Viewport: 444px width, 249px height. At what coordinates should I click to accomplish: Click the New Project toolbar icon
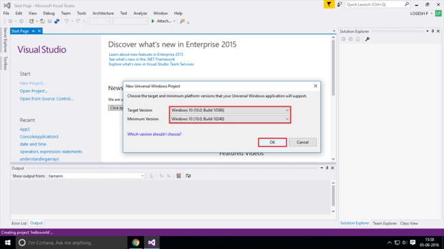[x=31, y=21]
